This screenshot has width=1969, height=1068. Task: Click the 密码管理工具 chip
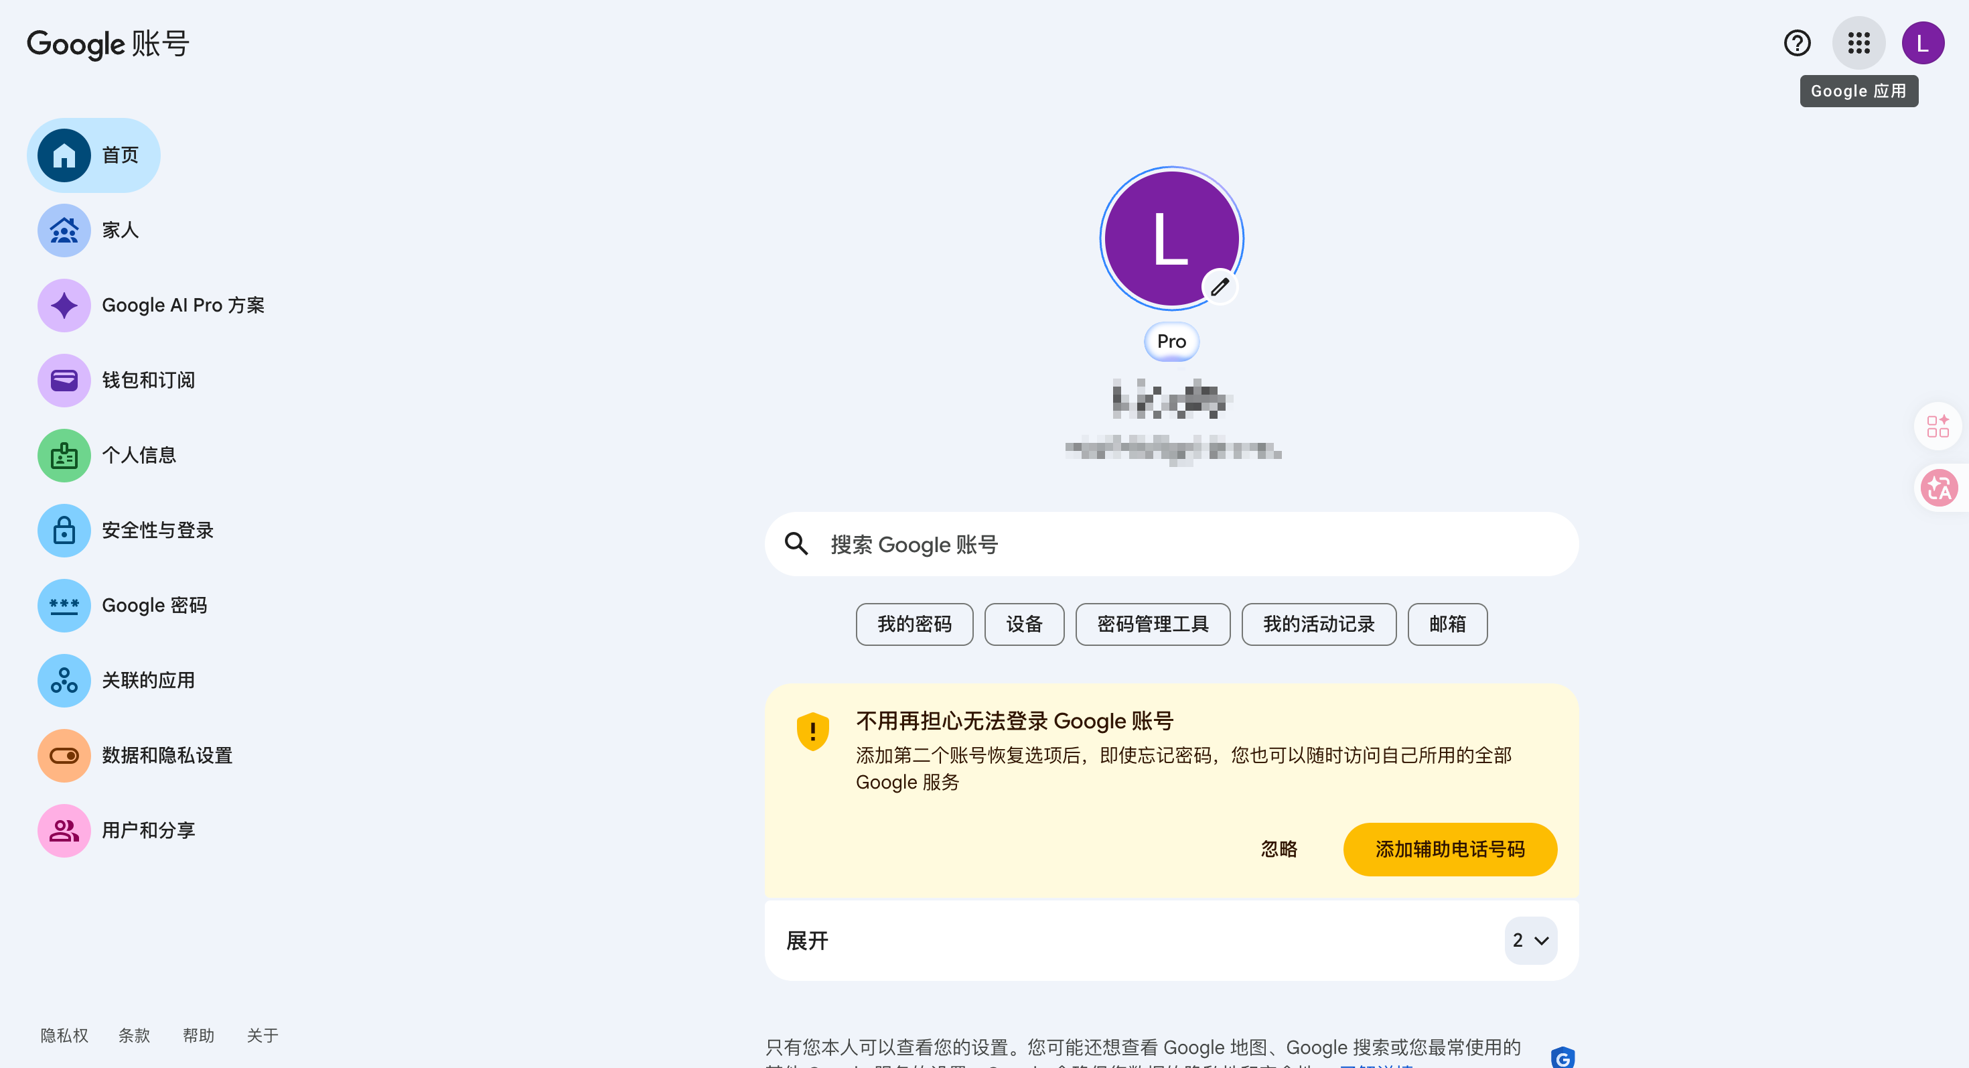1153,624
